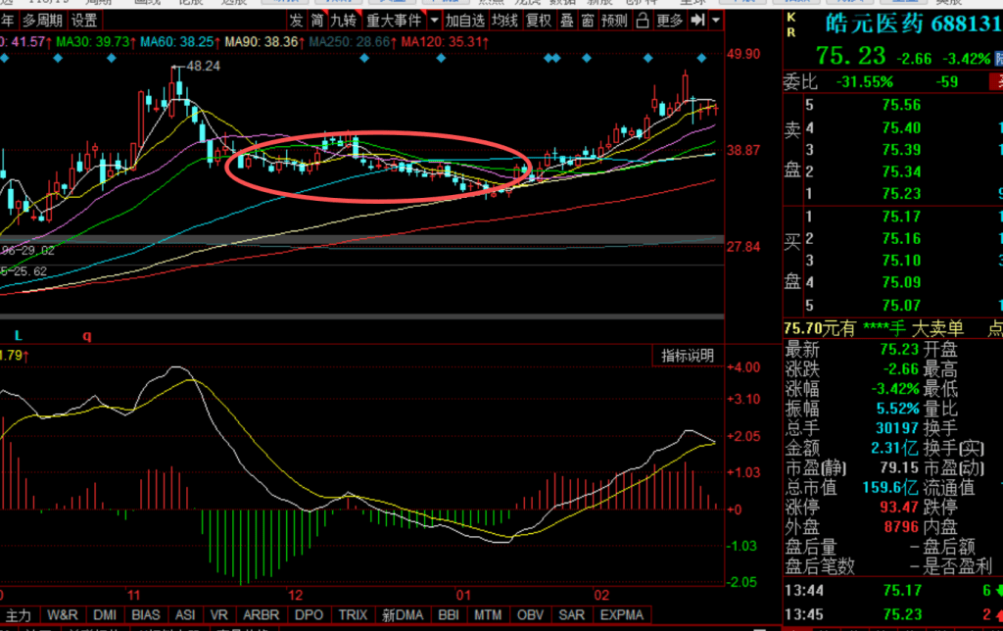The height and width of the screenshot is (631, 1003).
Task: Click the 窗 window icon
Action: [x=587, y=20]
